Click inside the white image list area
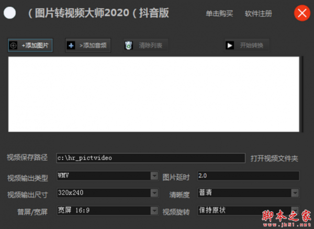Viewport: 314px width, 229px height. [x=153, y=94]
